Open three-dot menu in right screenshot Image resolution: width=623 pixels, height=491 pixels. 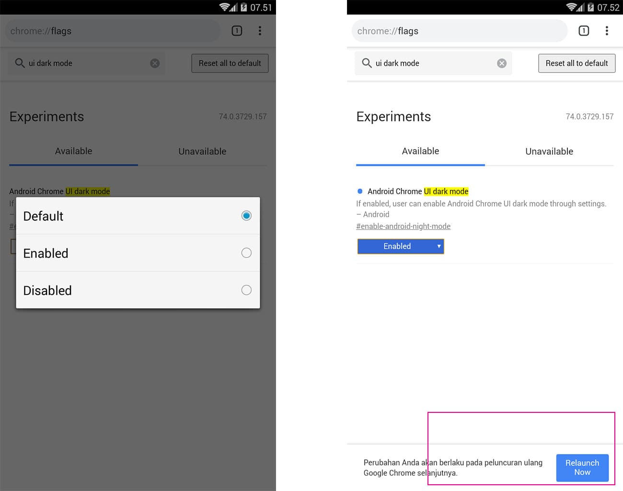(x=607, y=31)
